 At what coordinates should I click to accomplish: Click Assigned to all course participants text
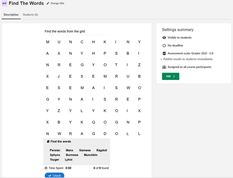(x=189, y=67)
